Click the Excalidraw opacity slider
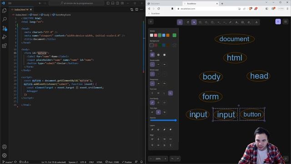Screen dimensions: 291x164 [163, 120]
